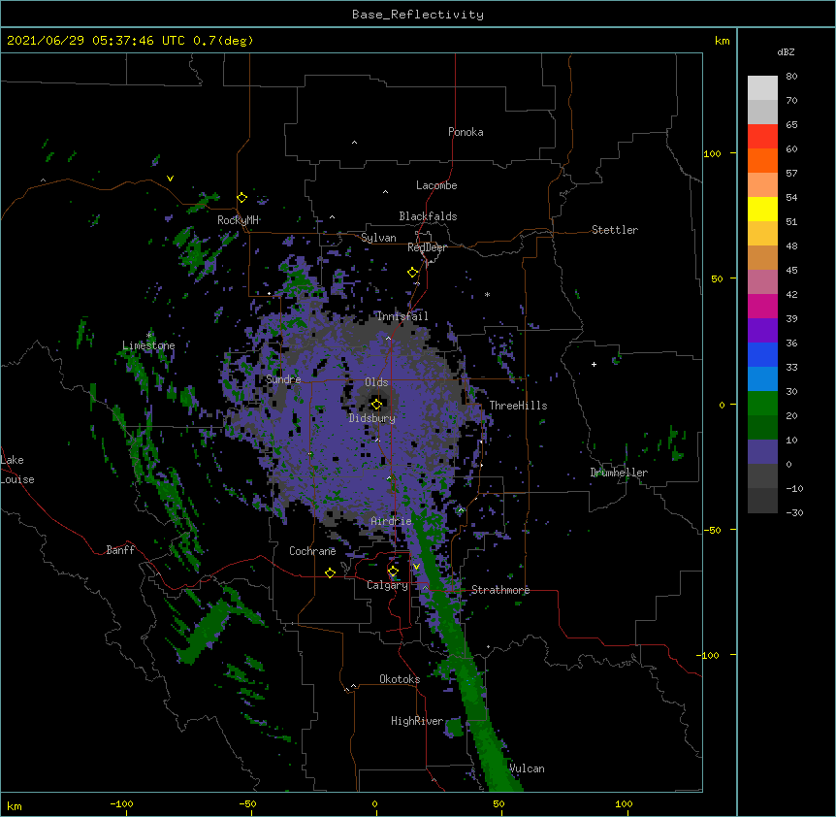The image size is (836, 817).
Task: Click the Innisfail label
Action: (402, 316)
